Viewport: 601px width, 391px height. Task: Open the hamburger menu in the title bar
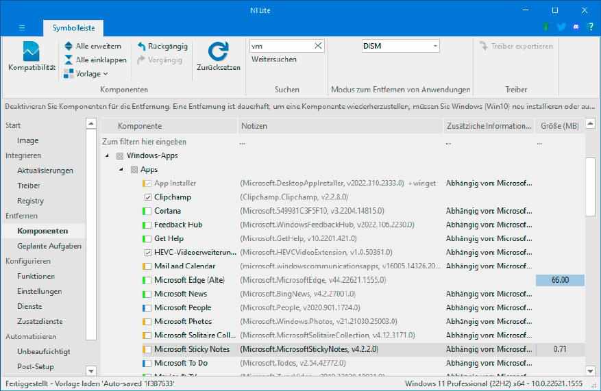[22, 27]
